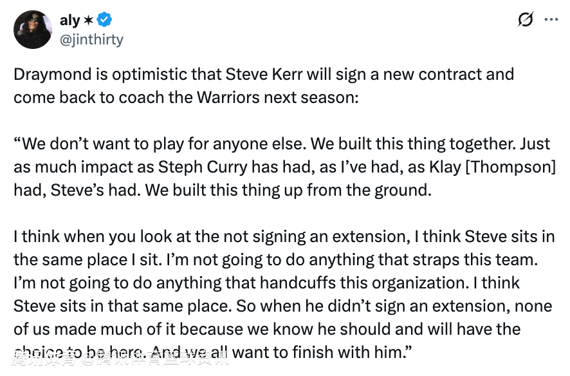Open the @jinthirty handle link
The height and width of the screenshot is (376, 570).
tap(91, 39)
